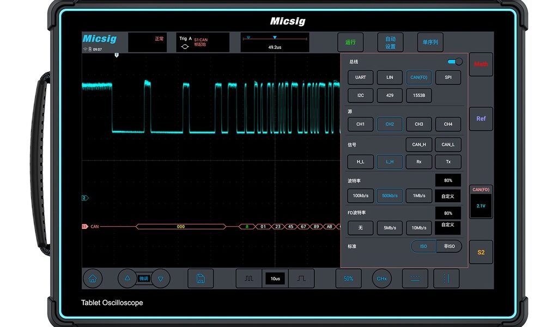Open the CAN(FD) 2.1V side panel
The width and height of the screenshot is (558, 327).
481,202
